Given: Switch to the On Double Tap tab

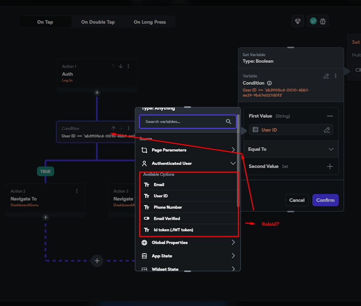Looking at the screenshot, I should click(98, 22).
